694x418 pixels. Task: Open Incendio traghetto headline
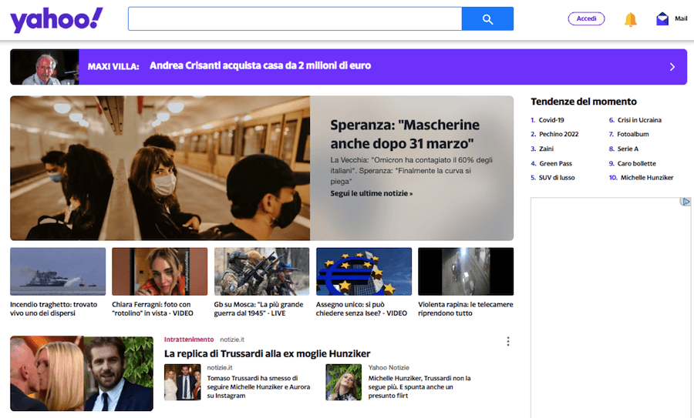click(53, 309)
